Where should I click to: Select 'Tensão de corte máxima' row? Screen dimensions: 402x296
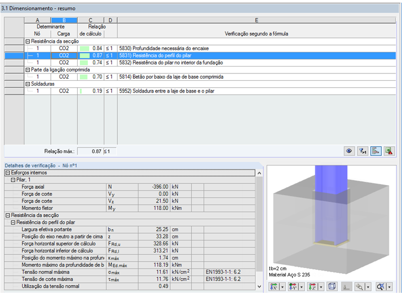tap(130, 279)
